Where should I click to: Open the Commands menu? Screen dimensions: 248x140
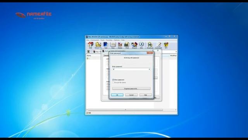(95, 40)
